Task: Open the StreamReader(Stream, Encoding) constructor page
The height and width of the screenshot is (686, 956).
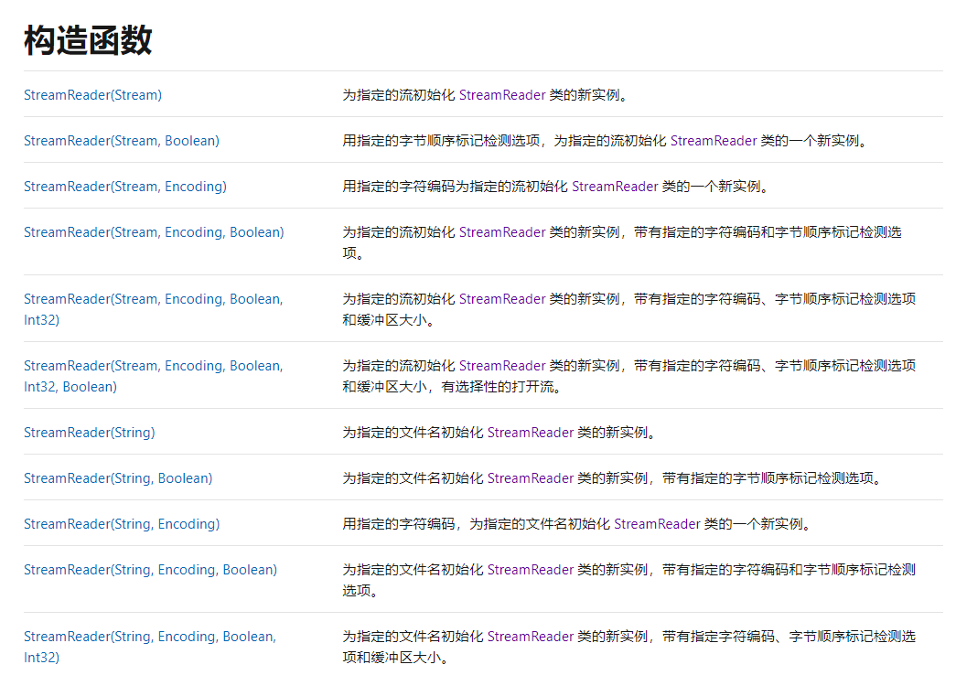Action: coord(125,187)
